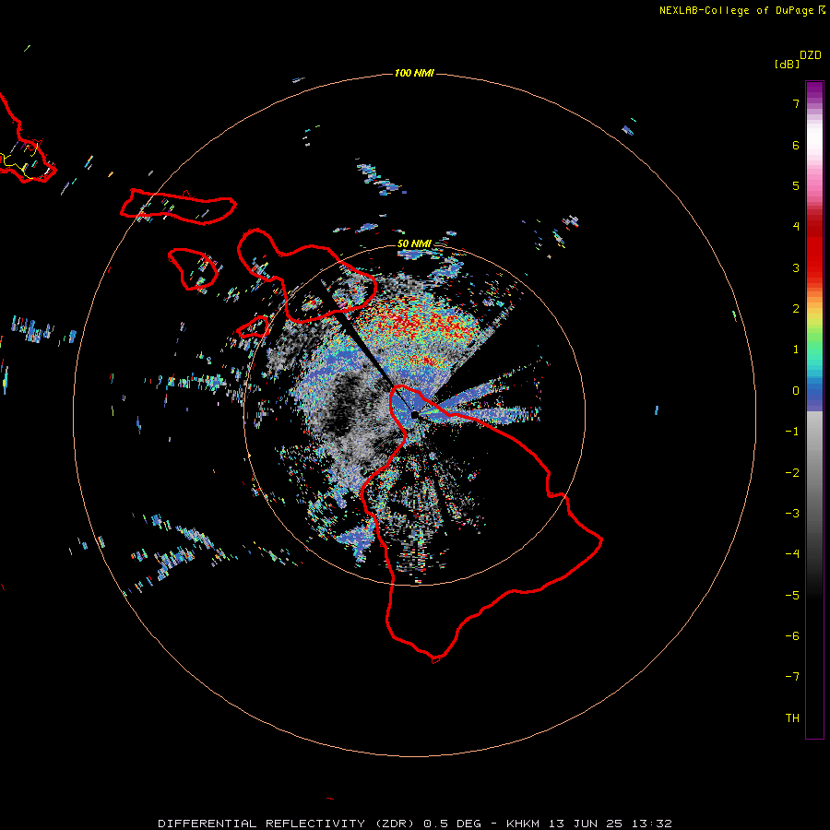
Task: Click the -4 dB tick label on the color scale
Action: pos(792,554)
